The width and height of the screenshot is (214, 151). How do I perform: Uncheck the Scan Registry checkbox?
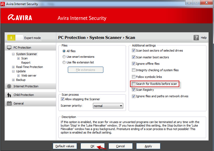[134, 90]
